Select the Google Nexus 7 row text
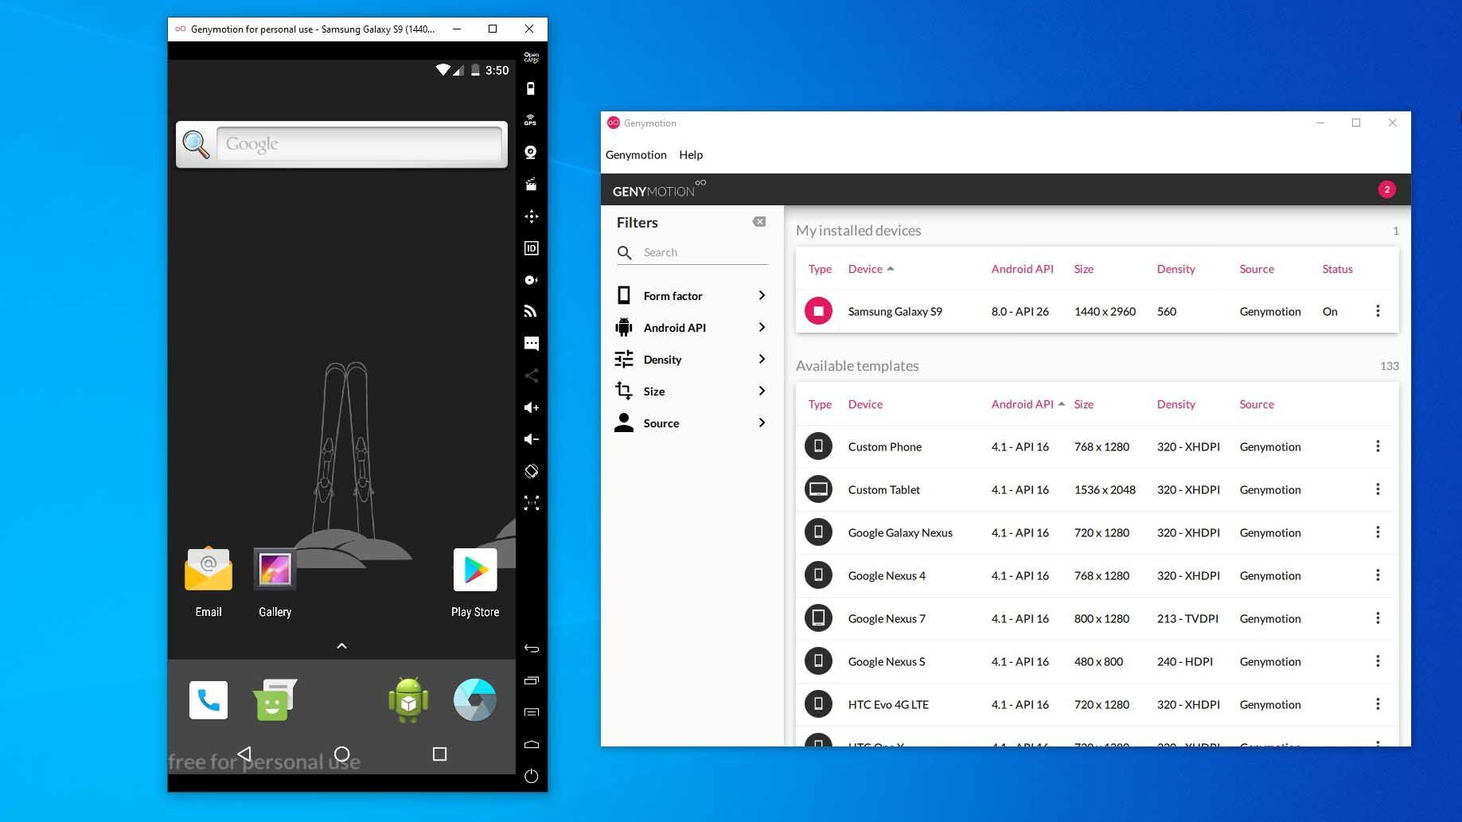 pos(887,618)
